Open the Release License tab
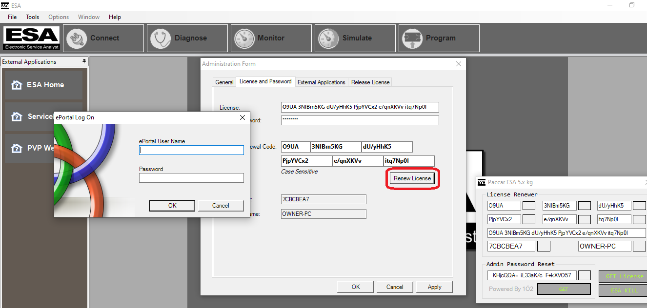Image resolution: width=647 pixels, height=308 pixels. point(370,82)
